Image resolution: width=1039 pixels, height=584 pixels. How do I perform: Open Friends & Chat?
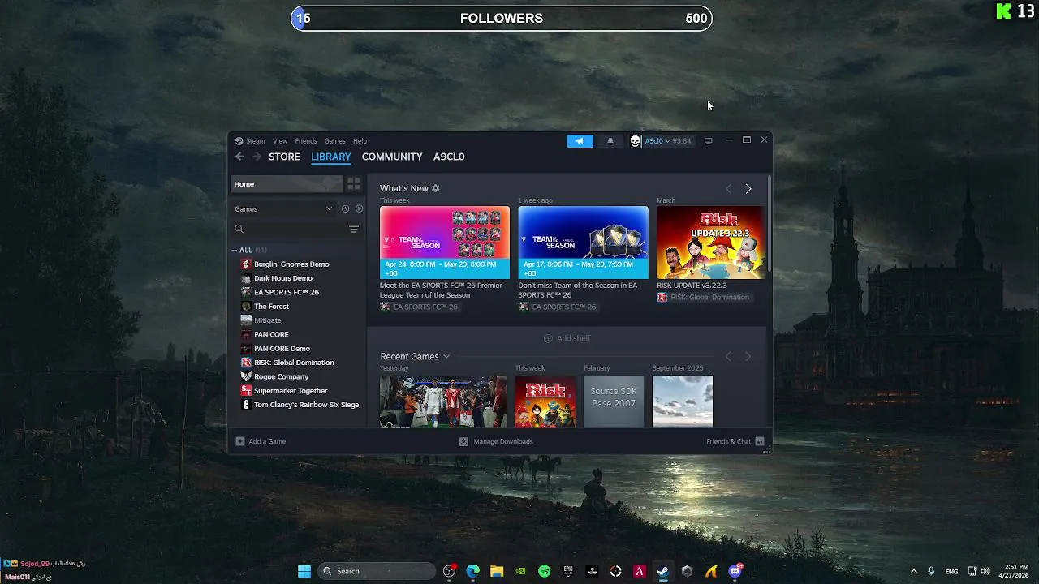pyautogui.click(x=735, y=441)
